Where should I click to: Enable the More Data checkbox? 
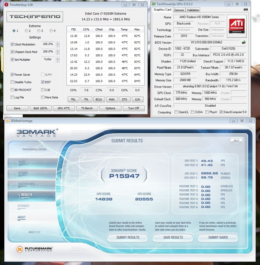(x=43, y=97)
